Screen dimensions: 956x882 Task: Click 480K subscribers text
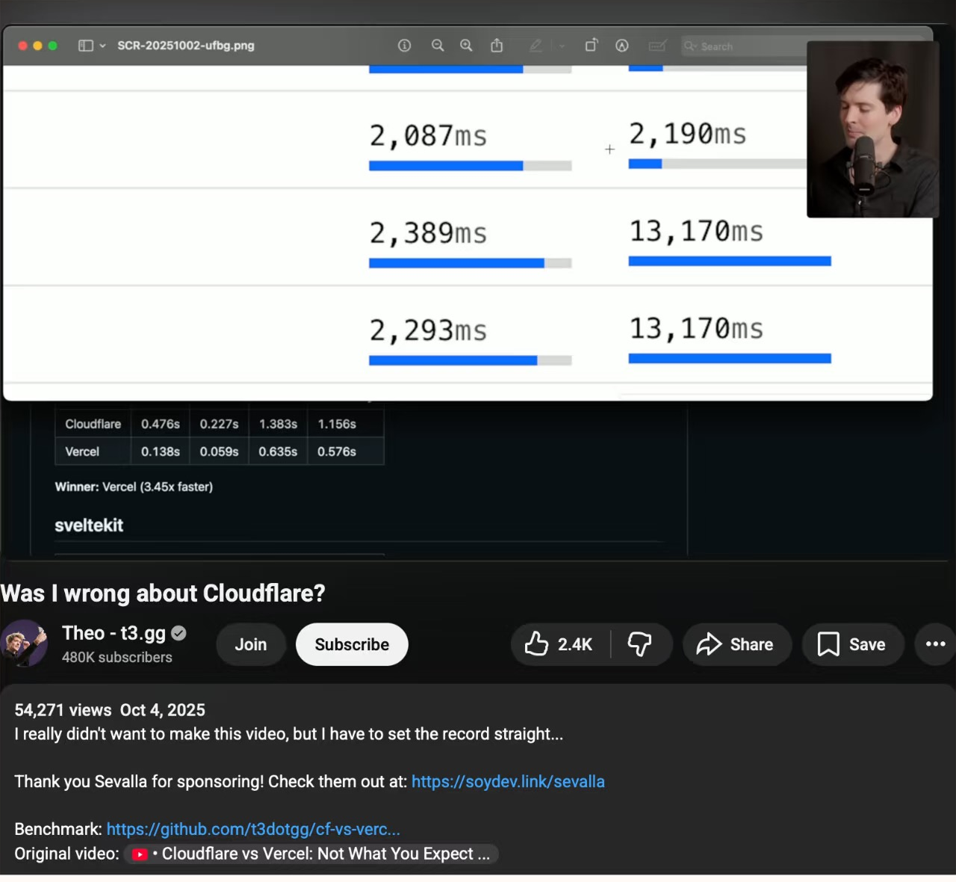[117, 658]
